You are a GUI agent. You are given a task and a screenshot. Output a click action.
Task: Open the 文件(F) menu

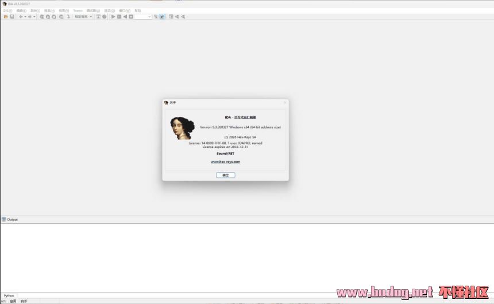(7, 11)
